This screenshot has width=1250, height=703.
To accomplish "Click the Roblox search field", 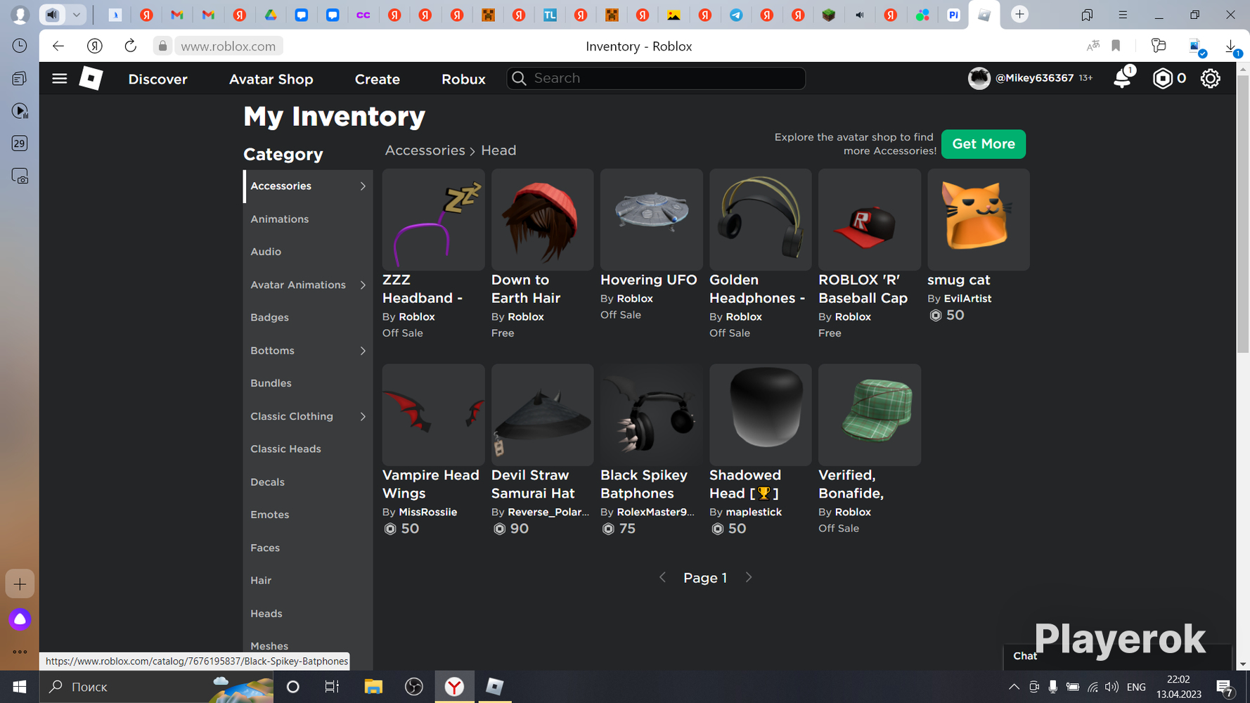I will pyautogui.click(x=656, y=78).
